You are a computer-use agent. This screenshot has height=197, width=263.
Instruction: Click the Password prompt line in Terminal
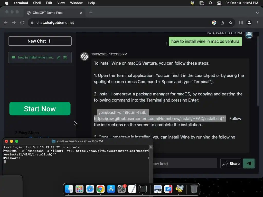[x=12, y=158]
